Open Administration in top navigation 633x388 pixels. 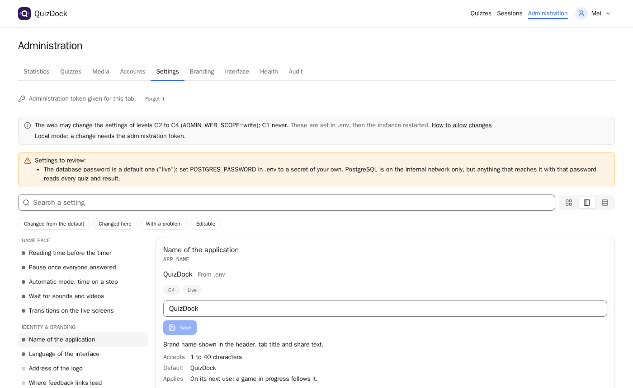(x=548, y=14)
